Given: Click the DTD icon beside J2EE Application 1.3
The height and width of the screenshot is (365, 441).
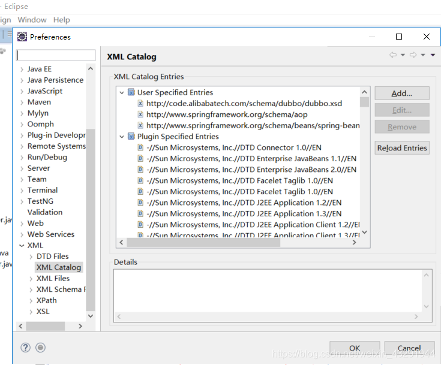Looking at the screenshot, I should click(140, 213).
